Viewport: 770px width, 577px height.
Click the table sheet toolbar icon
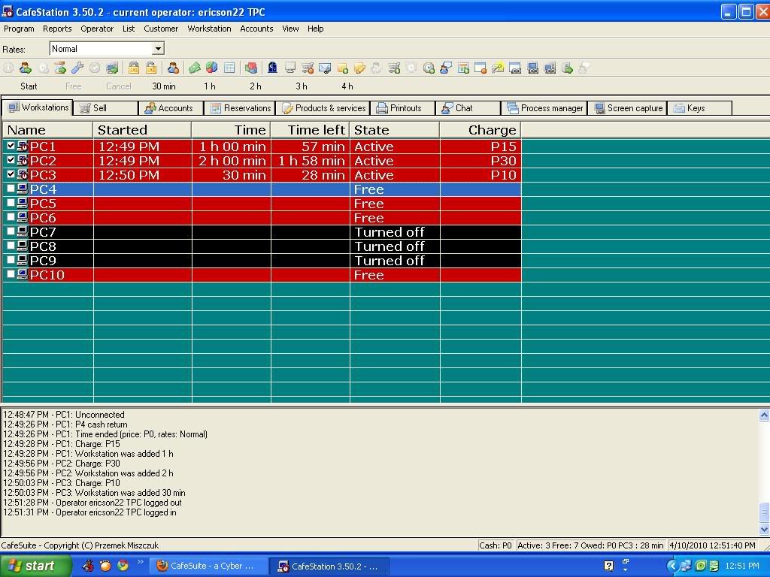click(229, 68)
